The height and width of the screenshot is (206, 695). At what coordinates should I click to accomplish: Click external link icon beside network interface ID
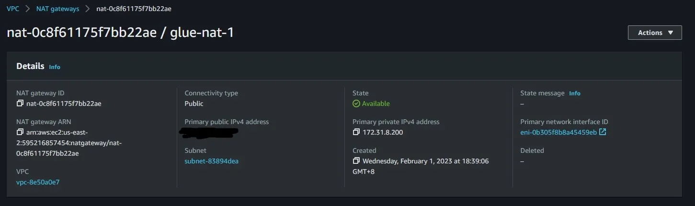(603, 132)
